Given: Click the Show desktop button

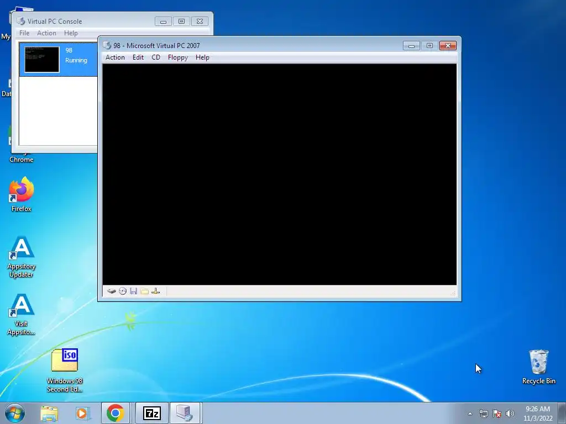Looking at the screenshot, I should pyautogui.click(x=562, y=413).
